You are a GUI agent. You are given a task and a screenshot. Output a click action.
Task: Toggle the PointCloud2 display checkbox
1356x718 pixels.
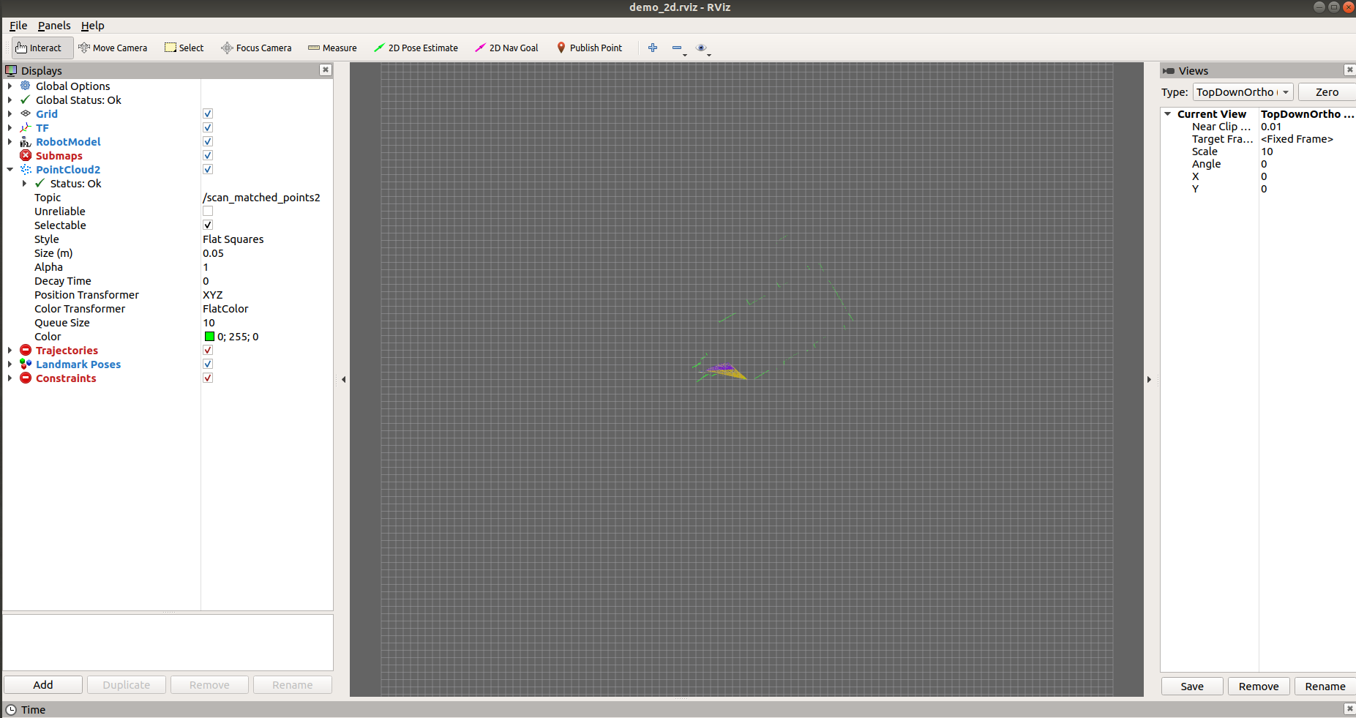click(208, 169)
